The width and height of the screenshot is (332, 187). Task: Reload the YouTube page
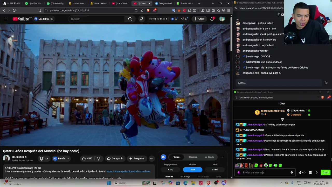[x=14, y=10]
